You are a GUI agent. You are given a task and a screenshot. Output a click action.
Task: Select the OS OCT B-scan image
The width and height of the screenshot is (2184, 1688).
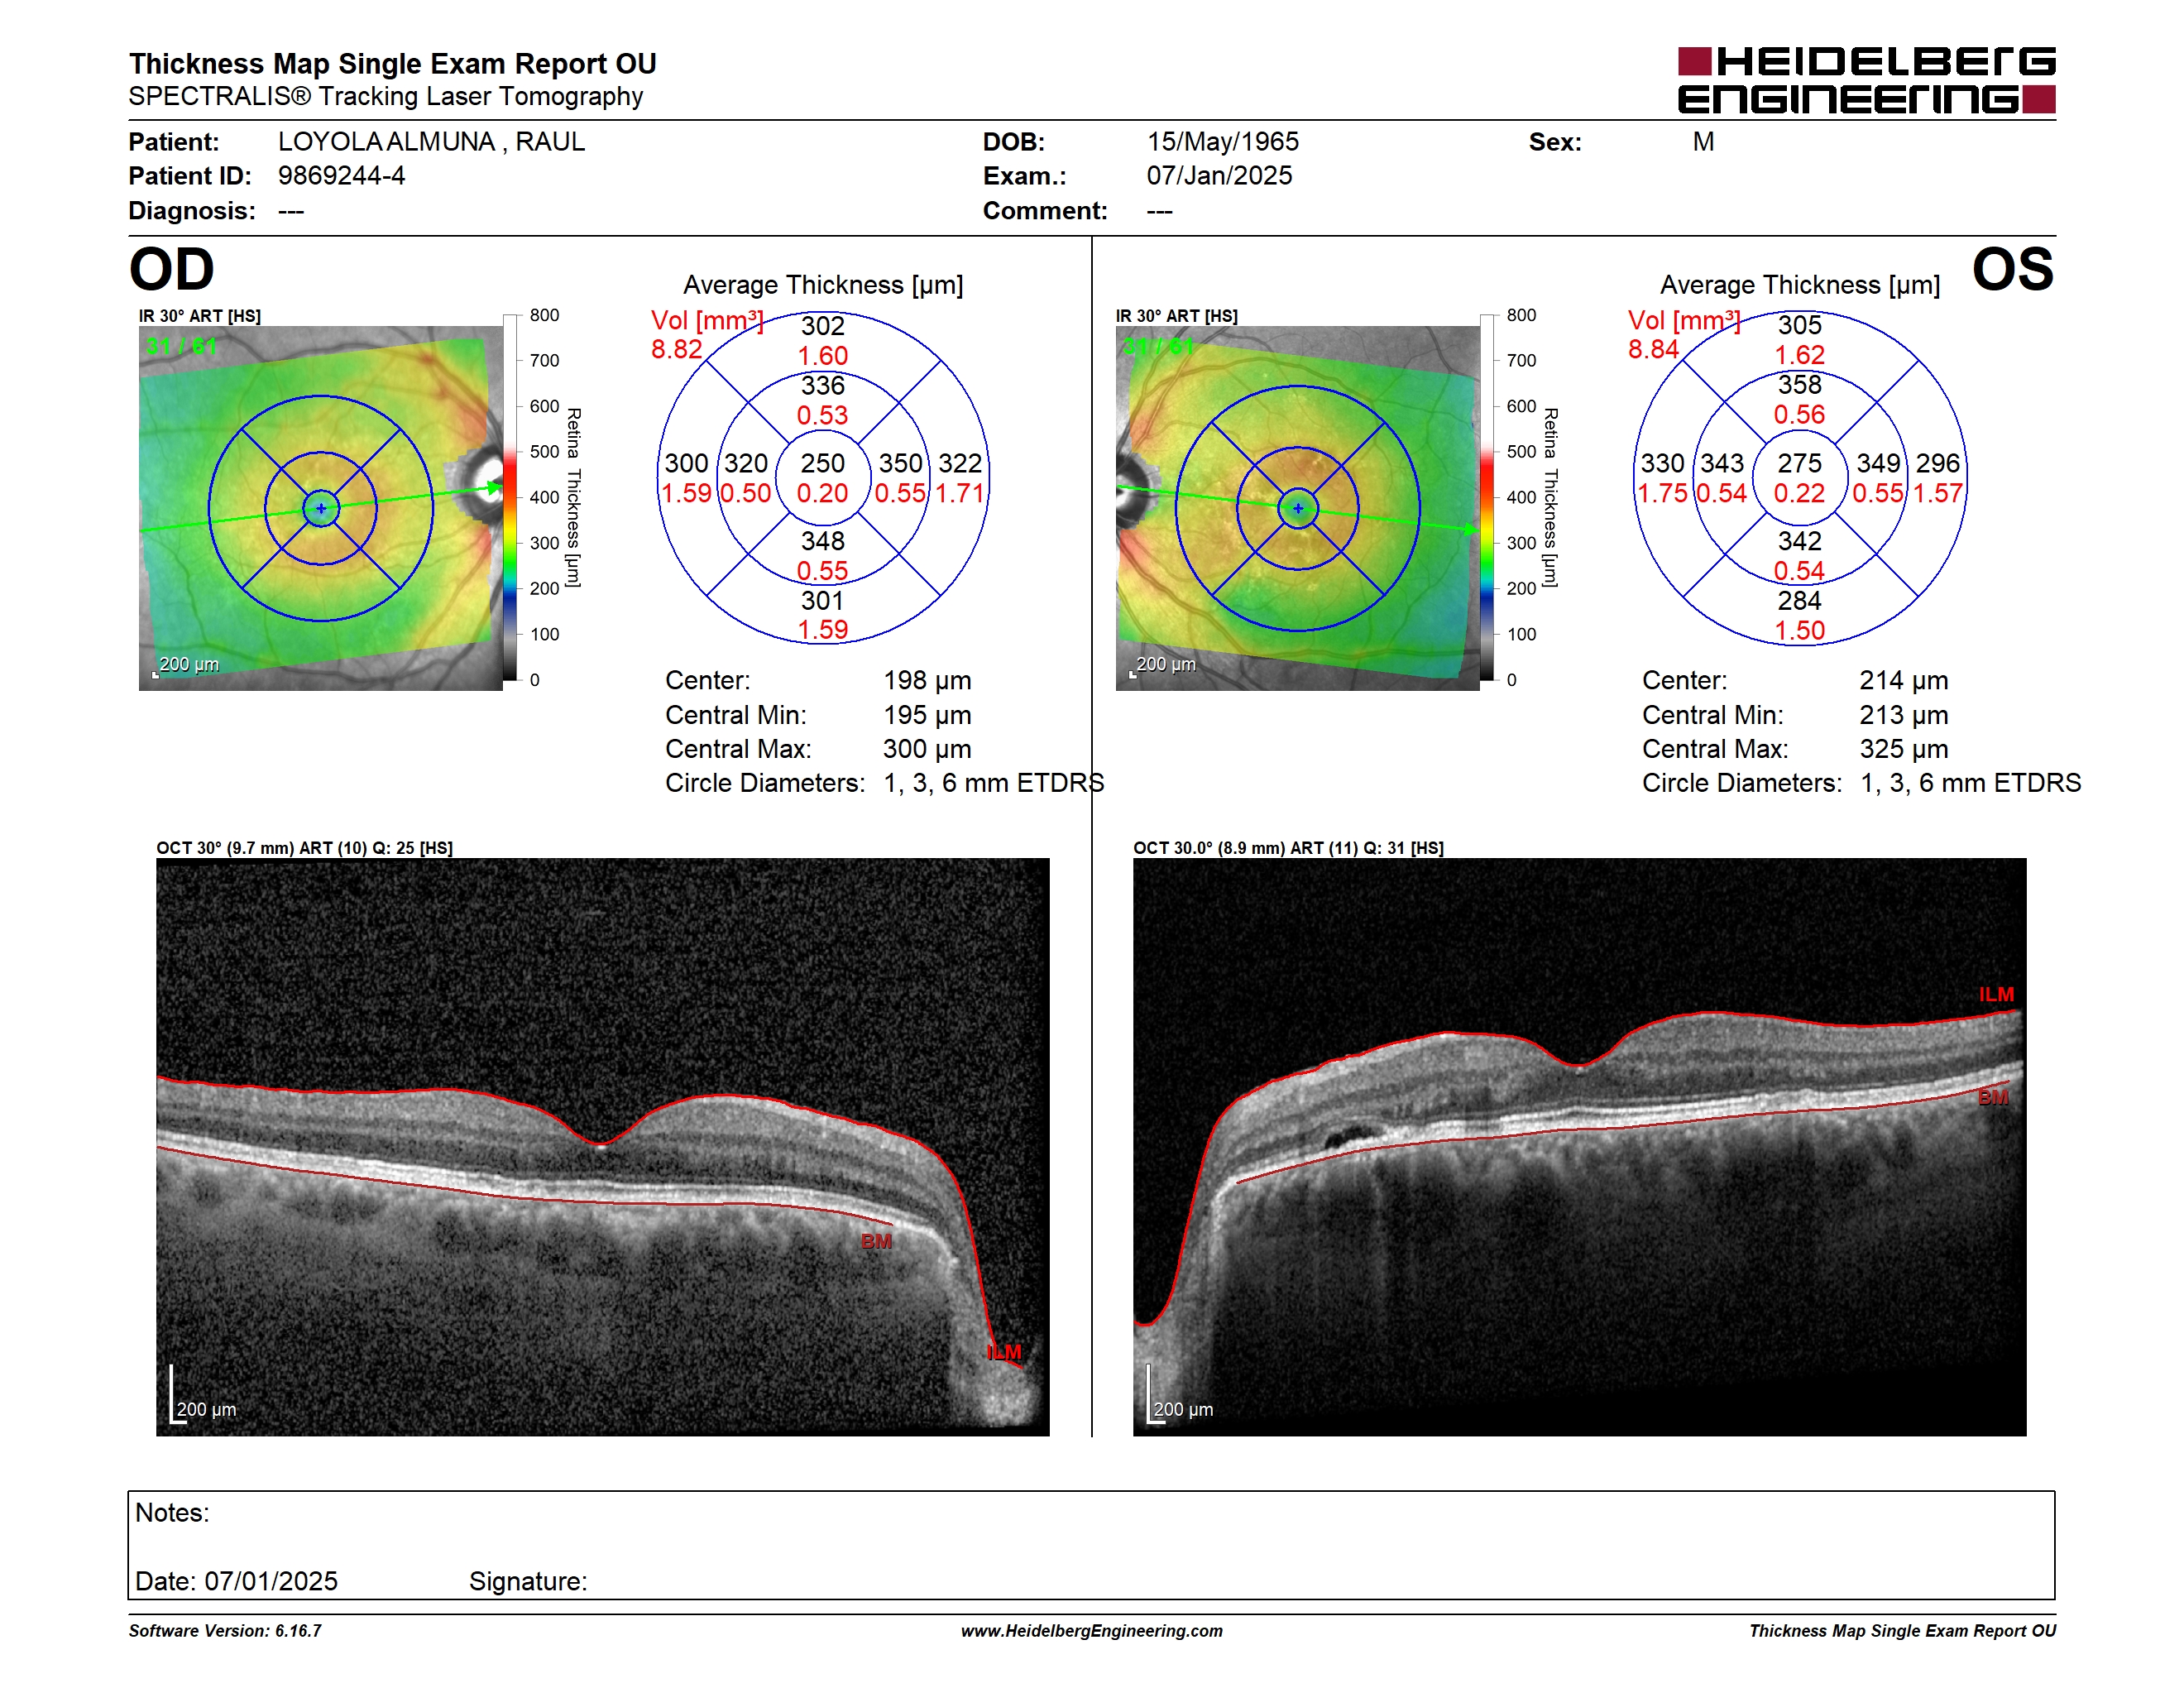(x=1579, y=1147)
